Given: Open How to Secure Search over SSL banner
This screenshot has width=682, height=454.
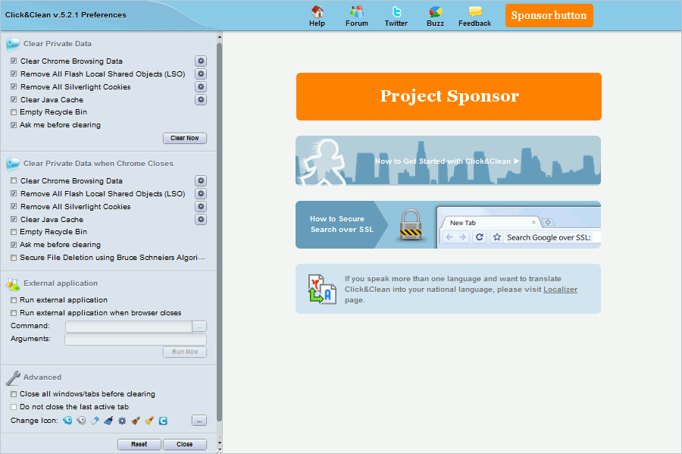Looking at the screenshot, I should click(448, 225).
